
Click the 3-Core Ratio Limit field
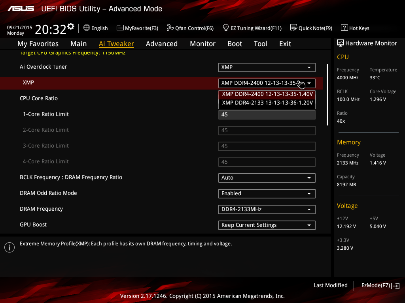point(267,146)
